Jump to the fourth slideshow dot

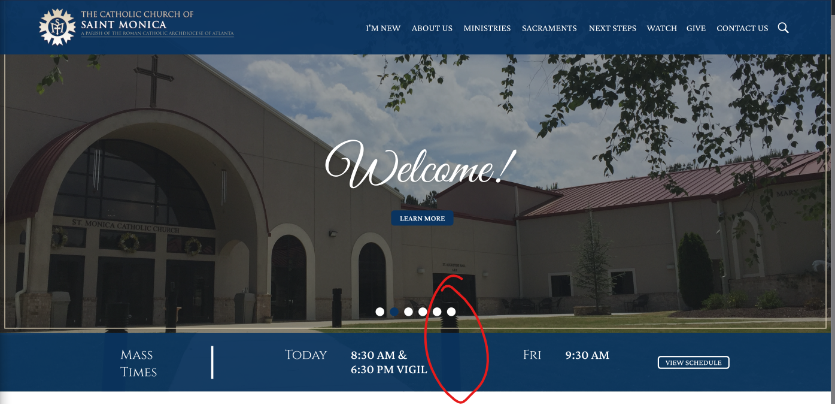point(423,312)
